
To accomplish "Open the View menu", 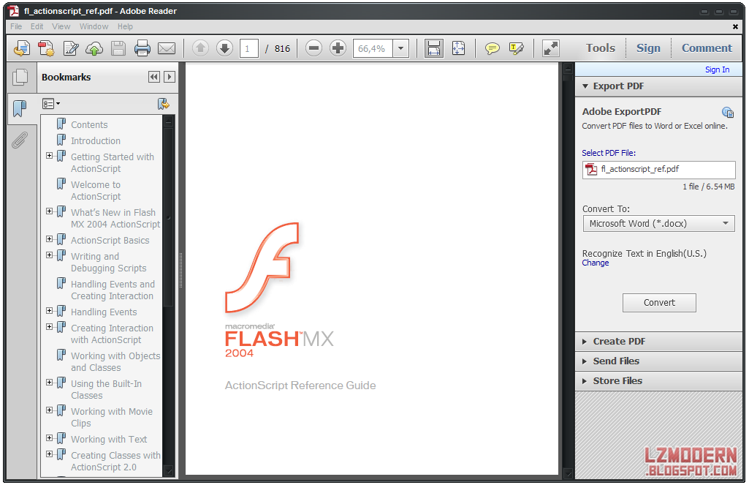I will [61, 26].
